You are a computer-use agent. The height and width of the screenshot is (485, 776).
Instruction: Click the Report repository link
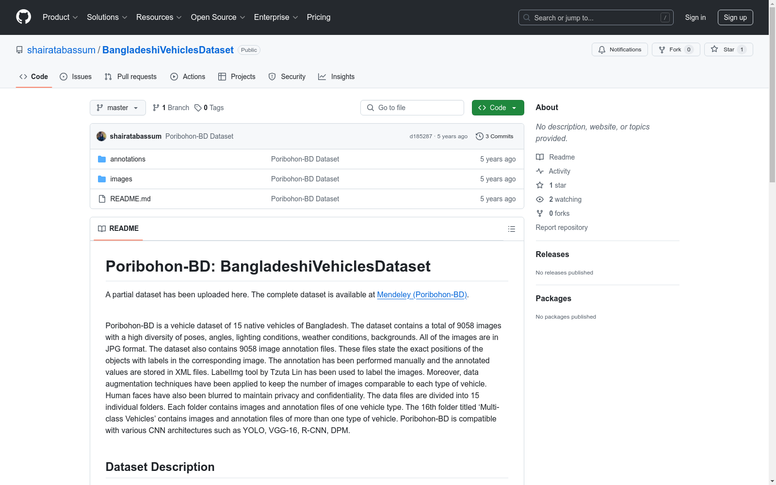(x=562, y=227)
